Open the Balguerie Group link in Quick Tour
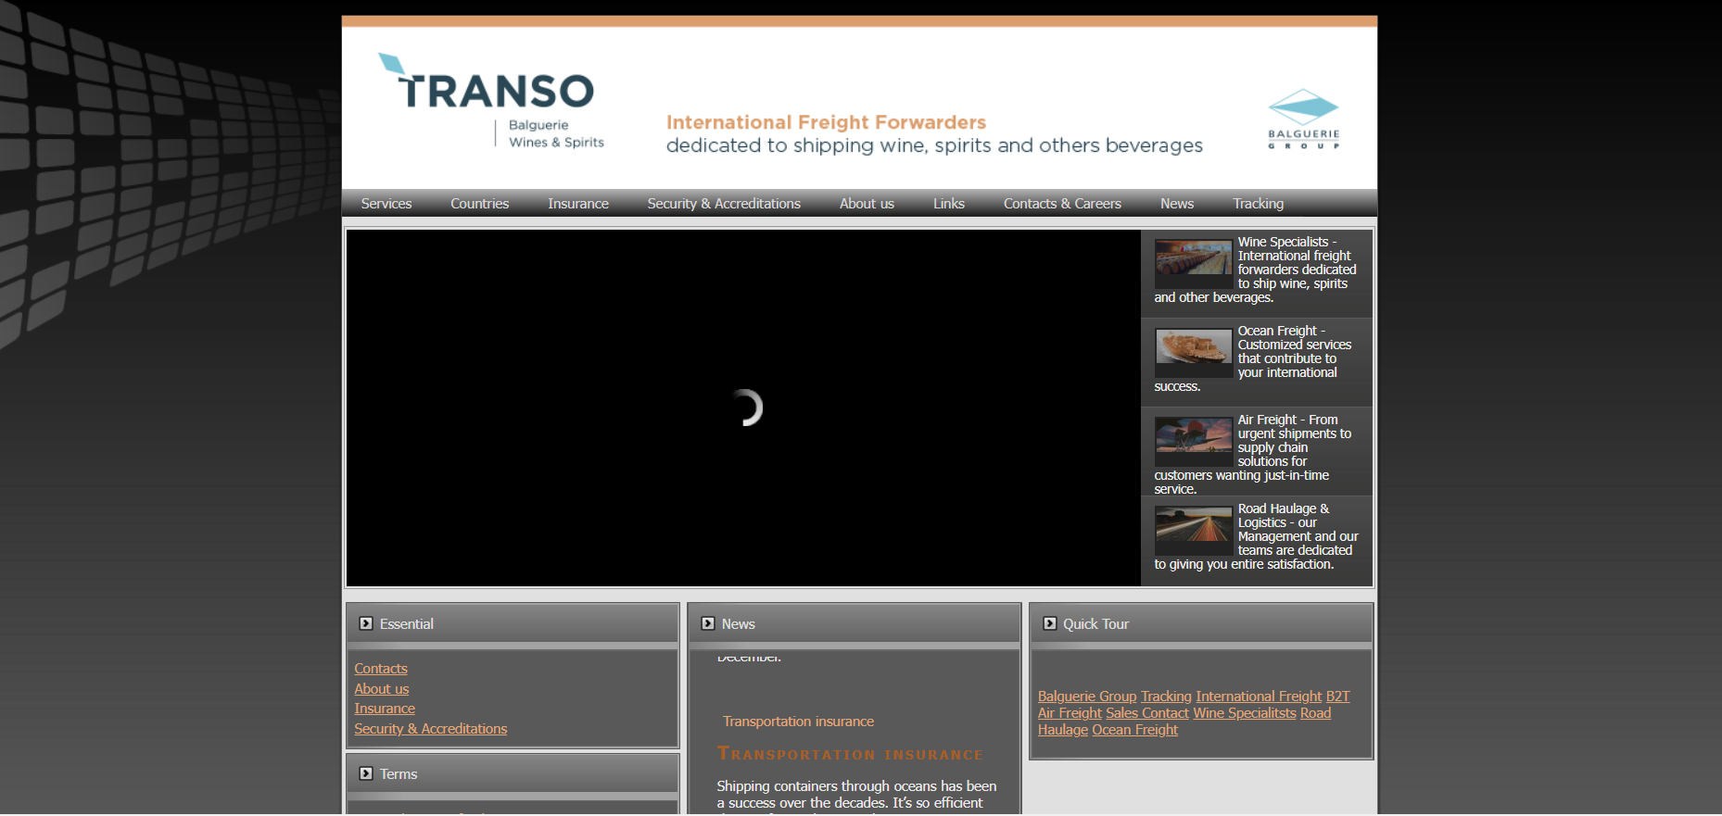 pyautogui.click(x=1087, y=697)
